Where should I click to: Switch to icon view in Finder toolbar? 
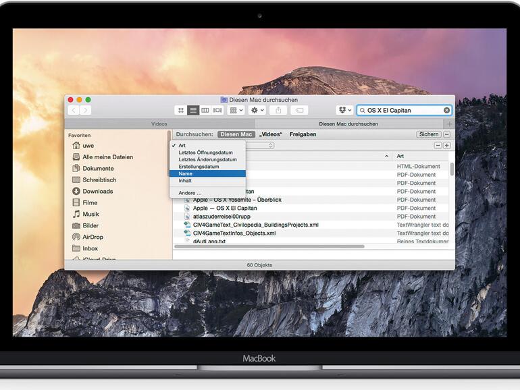180,110
